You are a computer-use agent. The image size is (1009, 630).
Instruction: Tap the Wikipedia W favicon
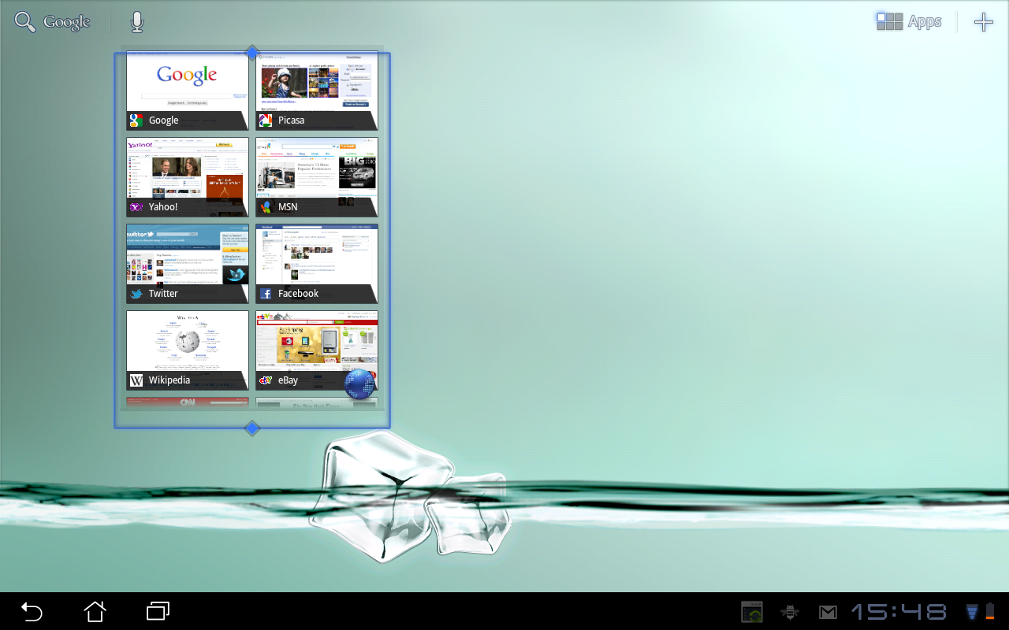(x=136, y=380)
